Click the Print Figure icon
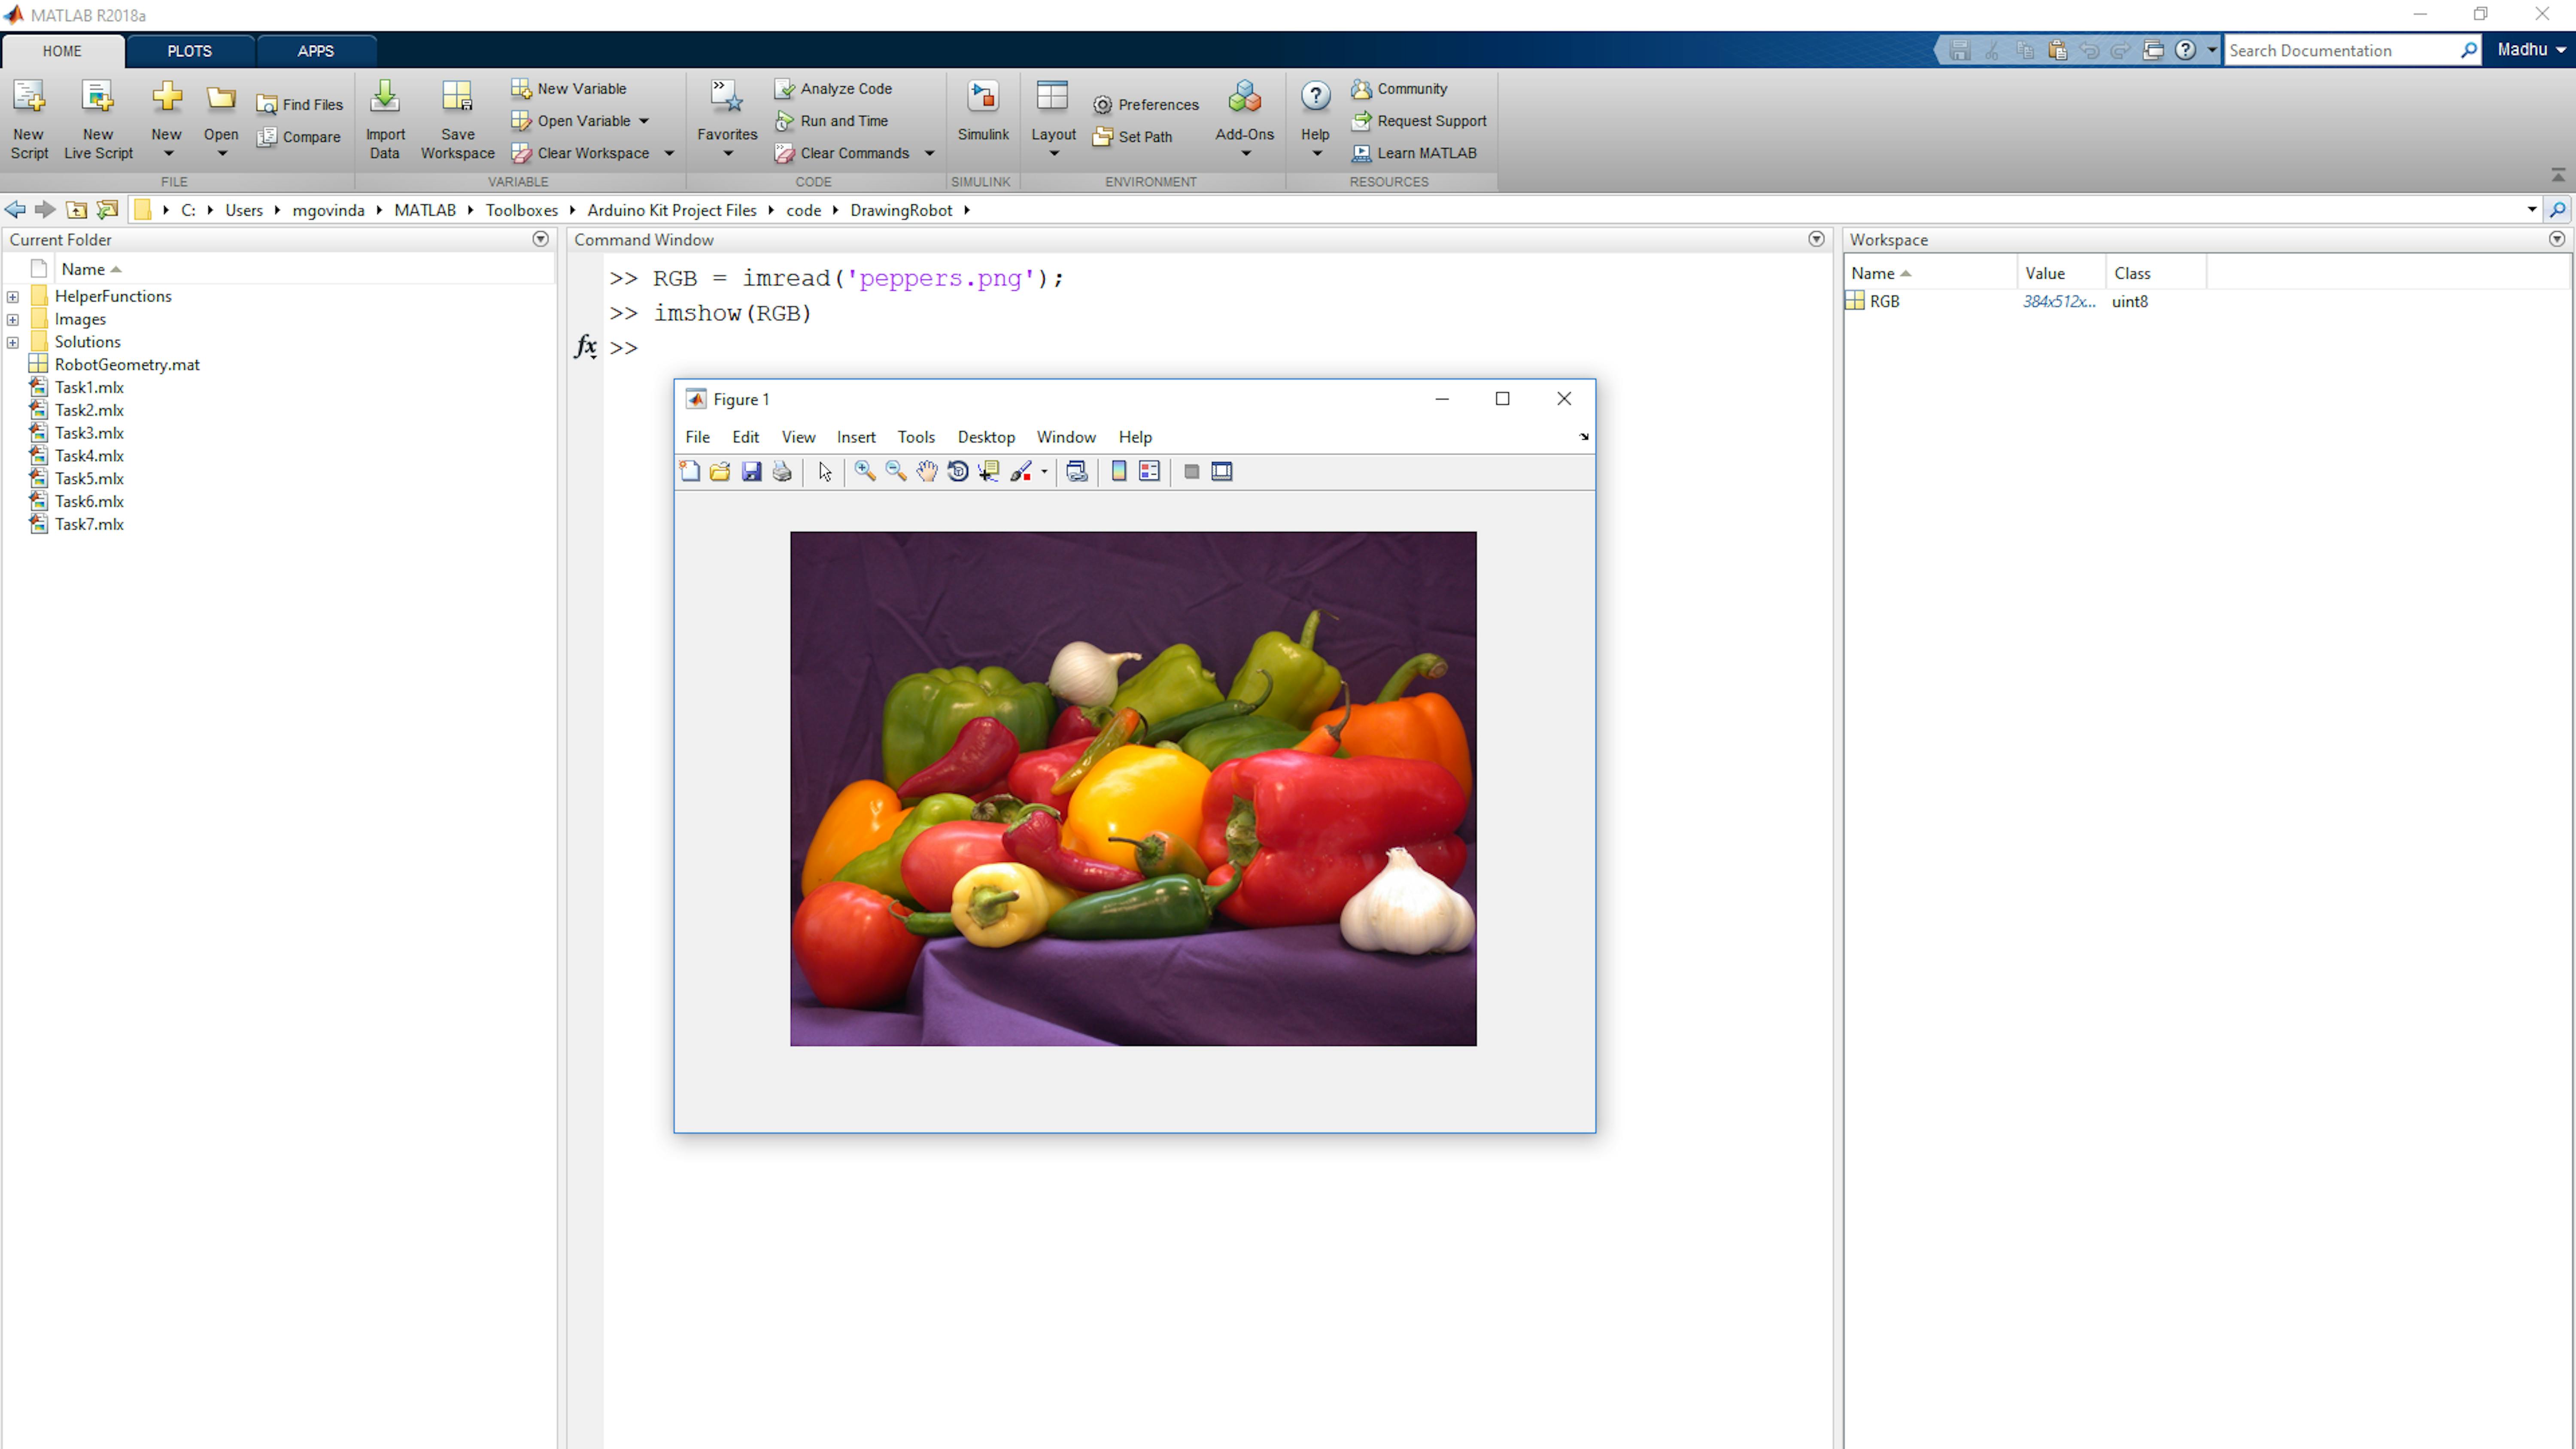This screenshot has height=1449, width=2576. 782,472
